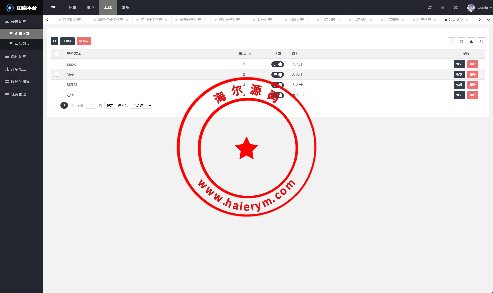Switch to the 运营 top menu
The height and width of the screenshot is (293, 493).
point(73,8)
